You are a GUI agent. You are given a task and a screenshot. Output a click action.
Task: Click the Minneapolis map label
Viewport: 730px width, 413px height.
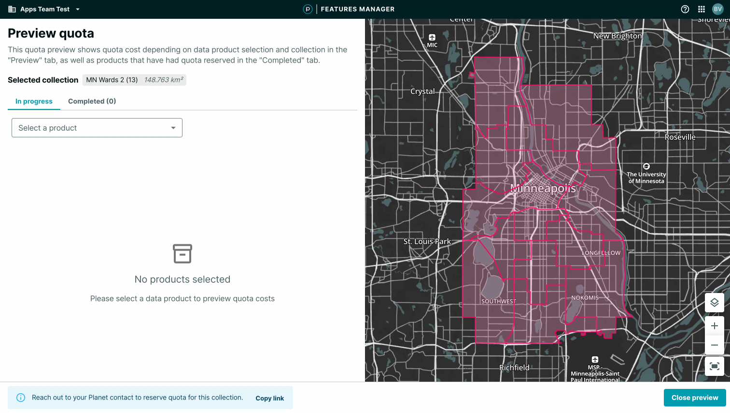tap(543, 188)
